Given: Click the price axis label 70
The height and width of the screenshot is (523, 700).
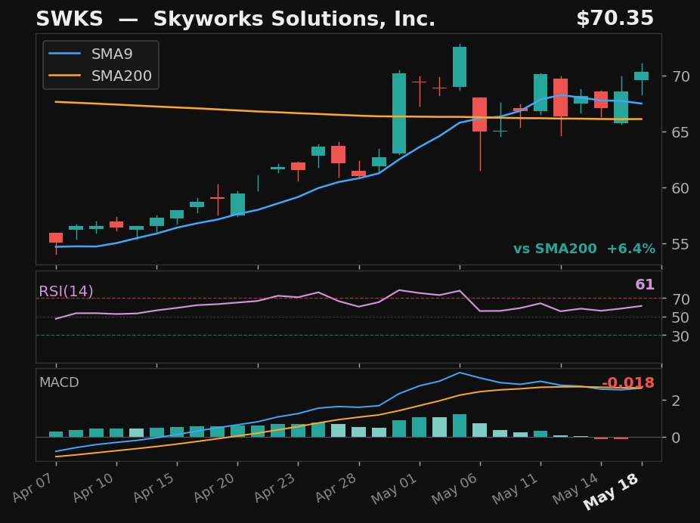Looking at the screenshot, I should coord(681,76).
